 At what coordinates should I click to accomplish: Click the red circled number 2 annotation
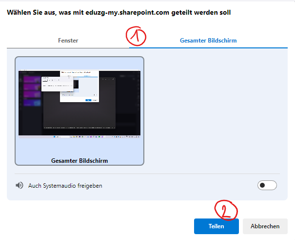point(226,210)
